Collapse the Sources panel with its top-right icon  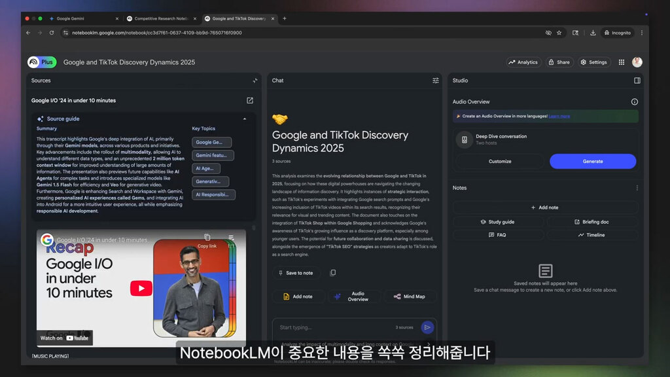point(255,81)
